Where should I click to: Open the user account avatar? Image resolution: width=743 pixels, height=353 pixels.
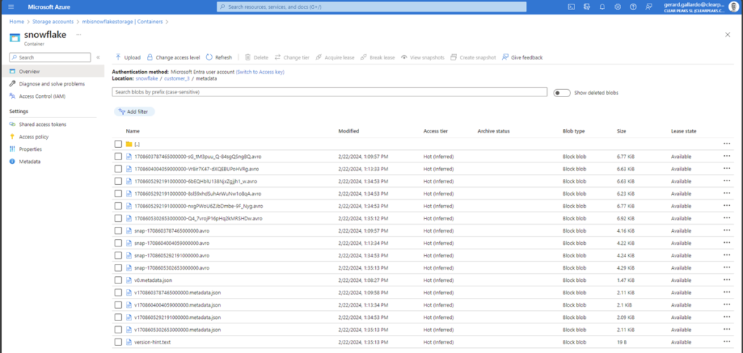(734, 7)
